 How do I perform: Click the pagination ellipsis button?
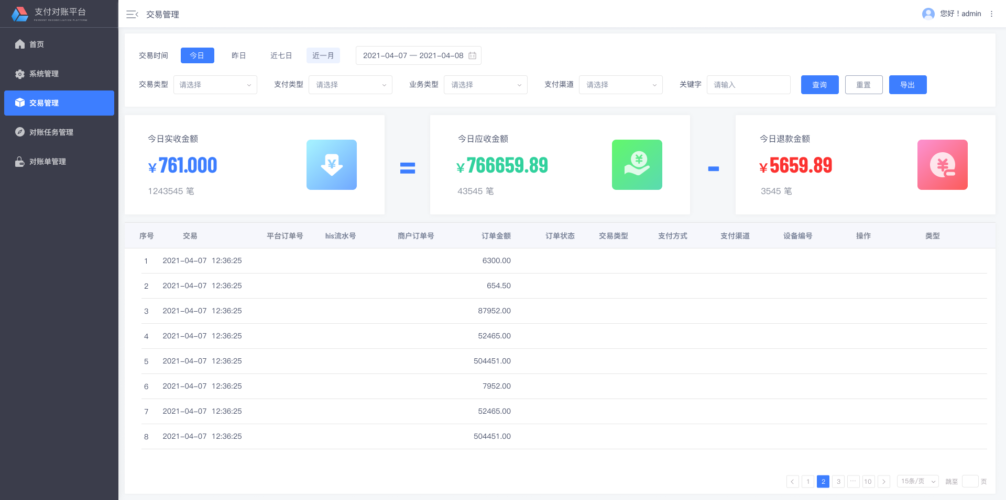(x=854, y=482)
